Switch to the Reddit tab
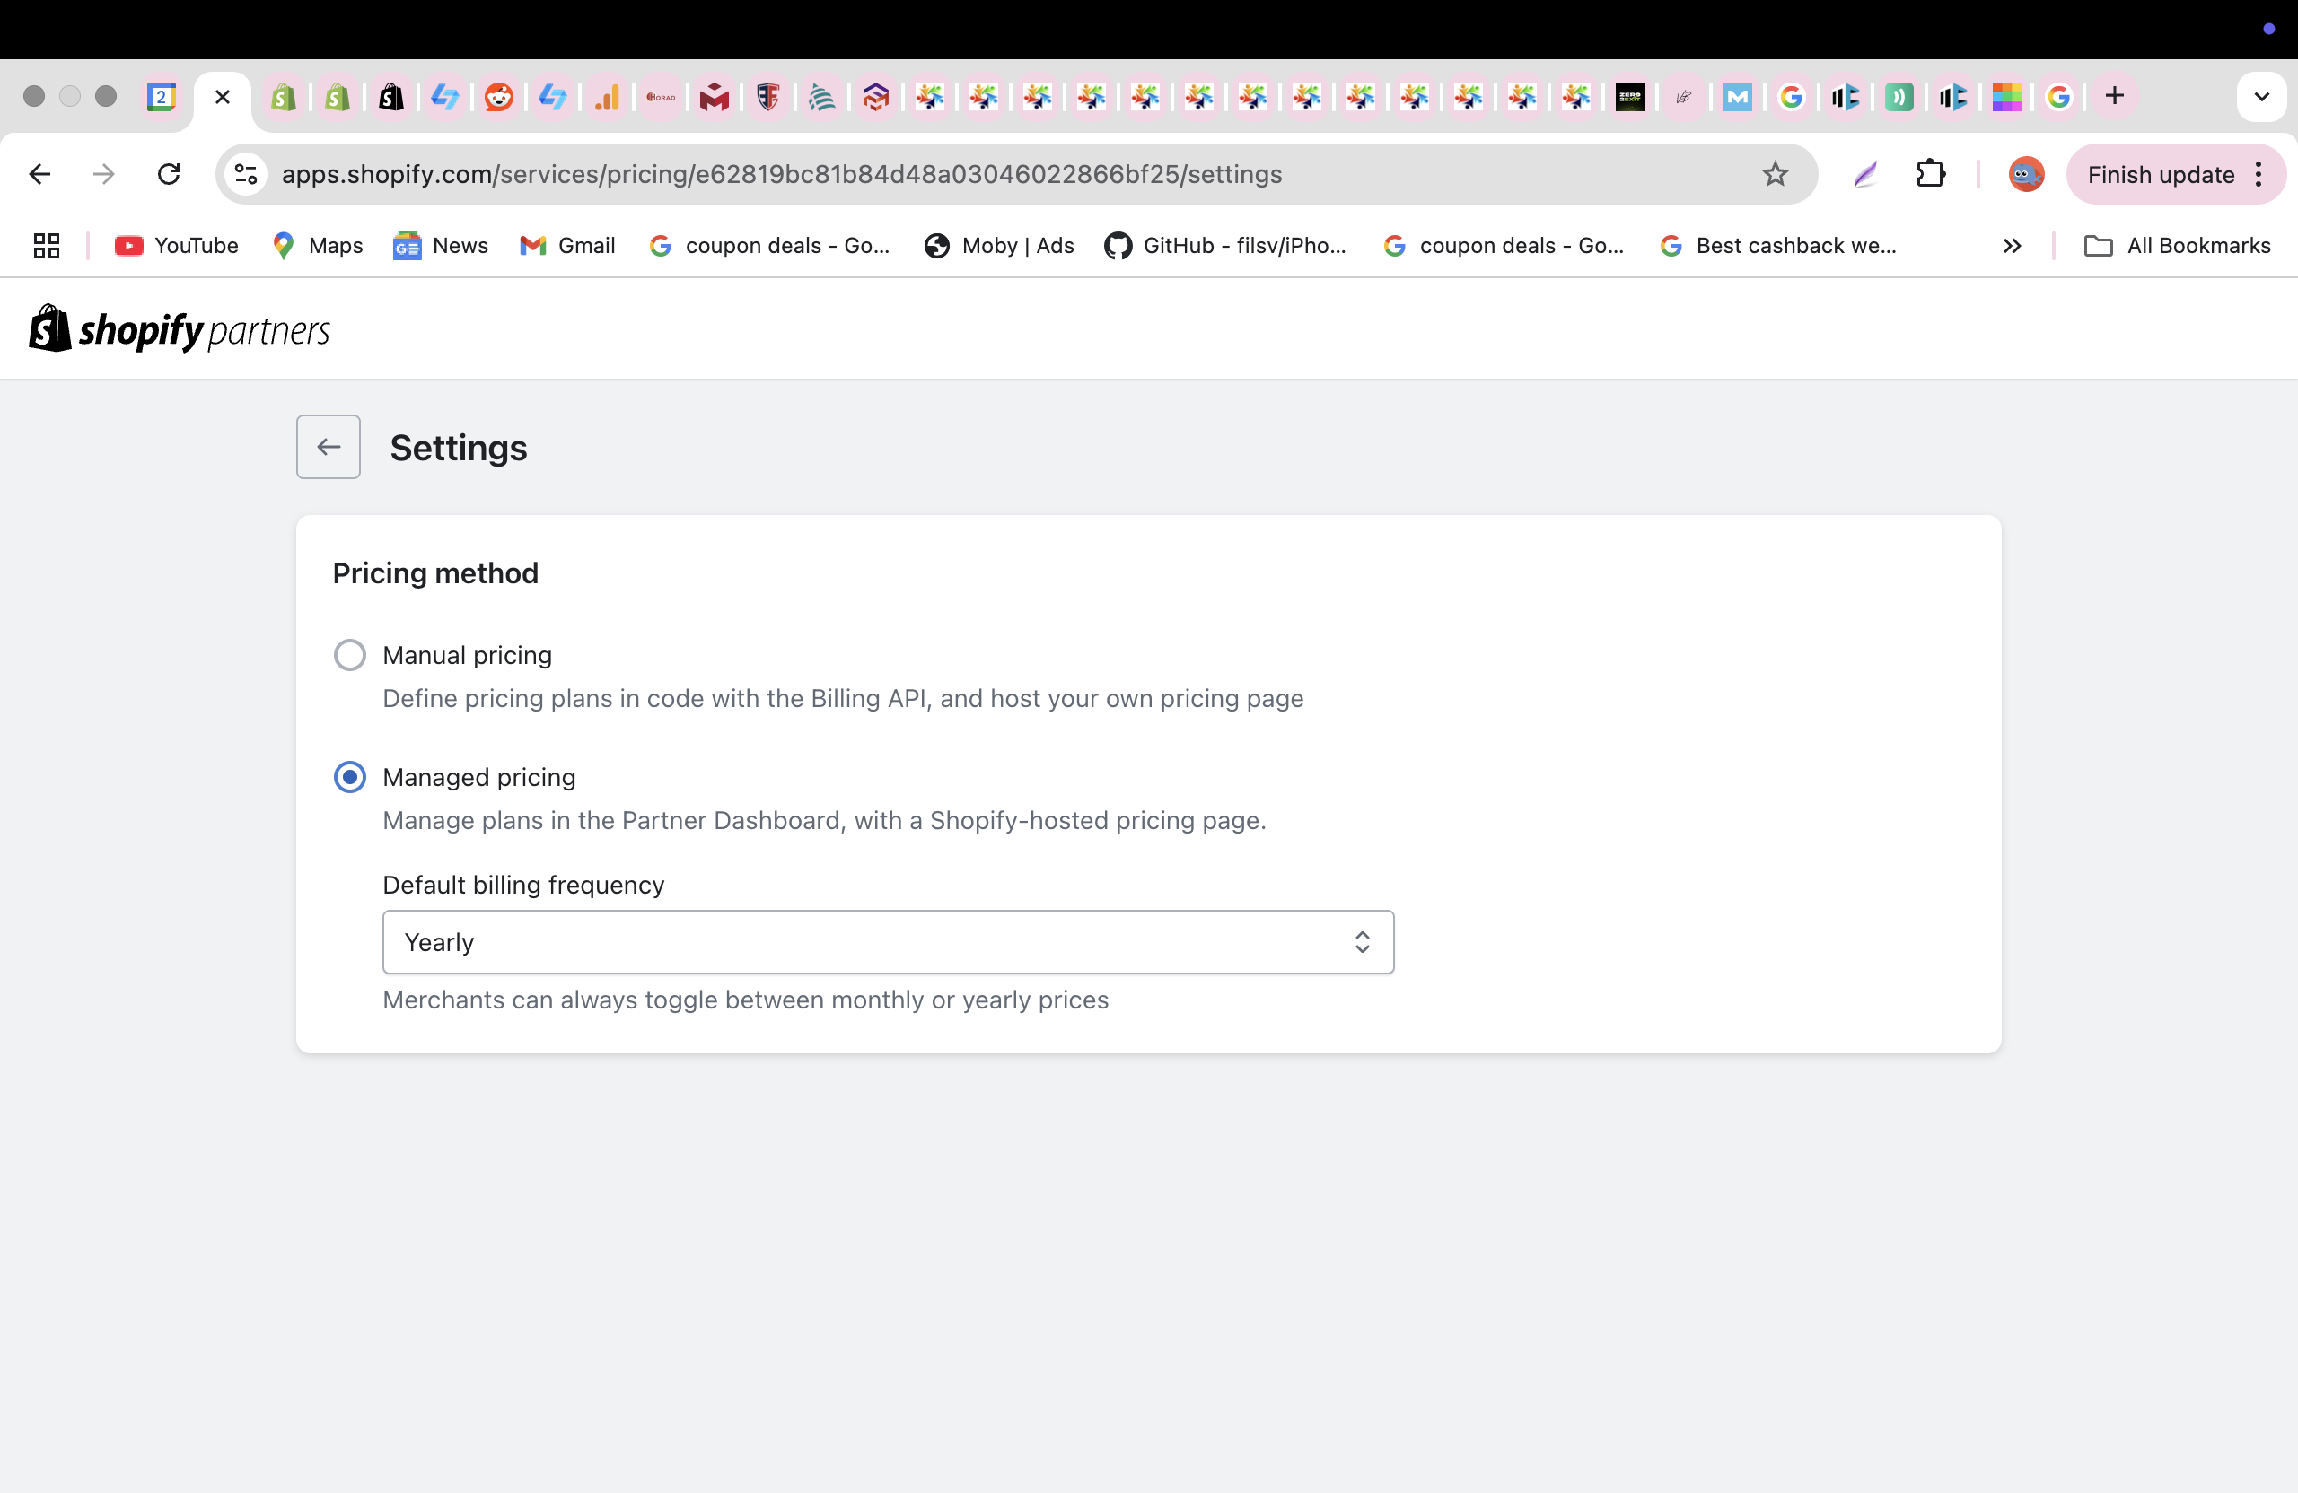The width and height of the screenshot is (2298, 1493). tap(498, 97)
